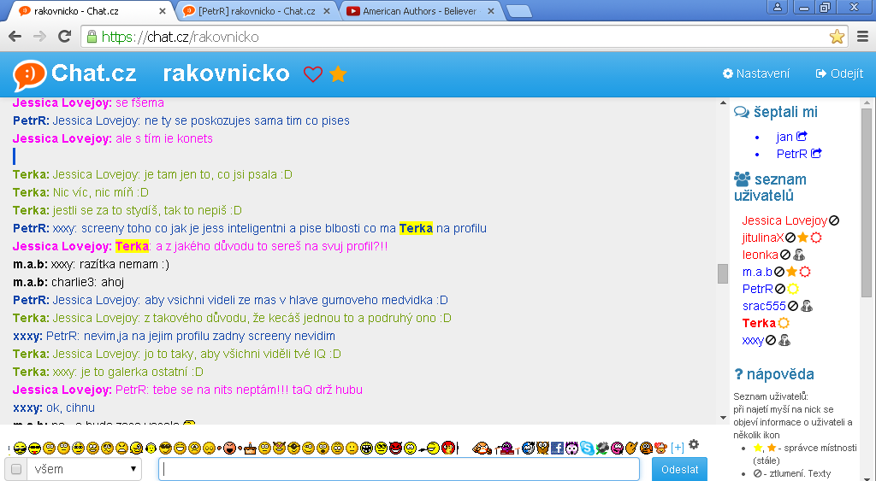Viewport: 876px width, 481px height.
Task: Open Chrome menu hamburger button
Action: tap(862, 37)
